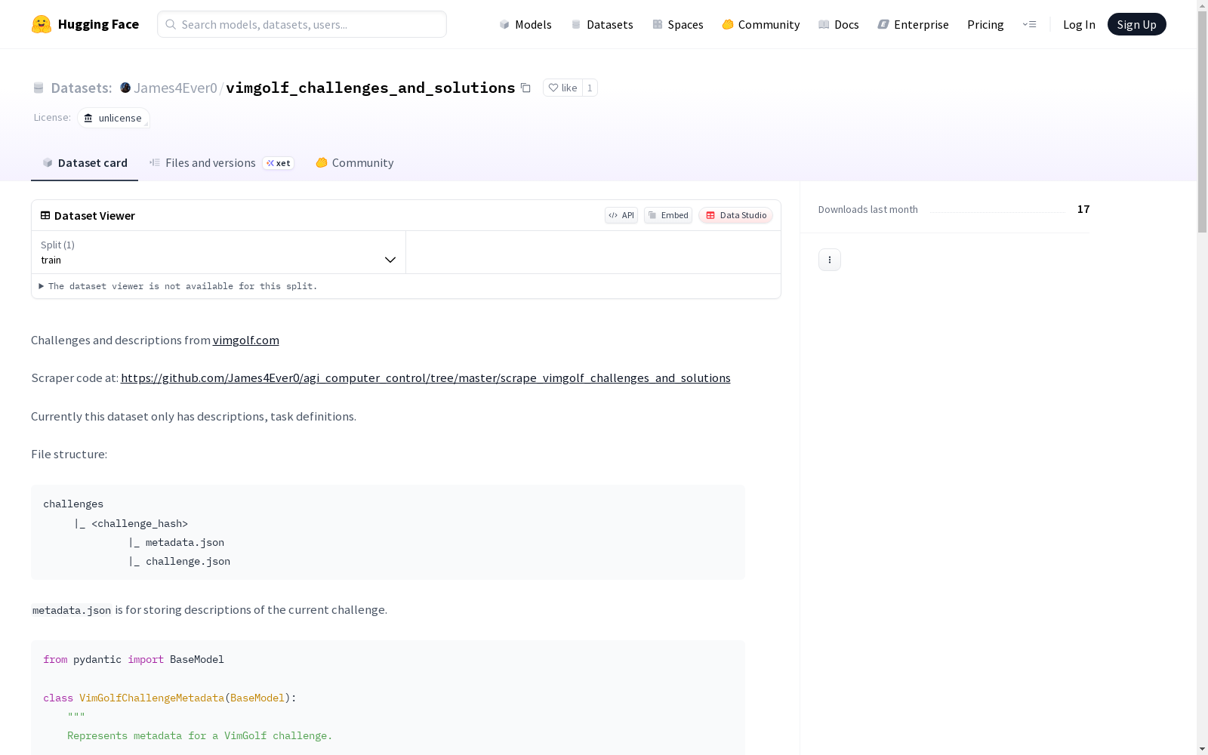The width and height of the screenshot is (1208, 755).
Task: Select the Dataset card tab
Action: click(x=85, y=162)
